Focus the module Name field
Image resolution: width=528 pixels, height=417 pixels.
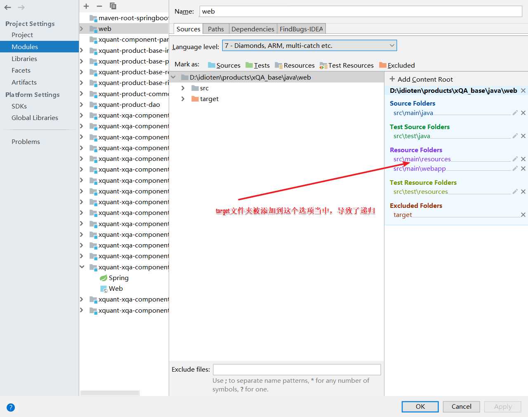[361, 11]
